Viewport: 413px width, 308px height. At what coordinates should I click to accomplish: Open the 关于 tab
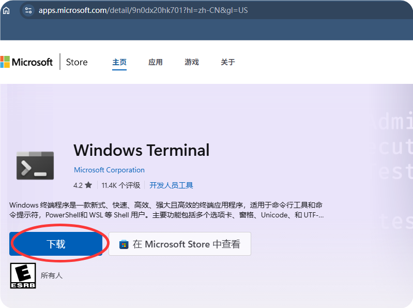[x=228, y=62]
